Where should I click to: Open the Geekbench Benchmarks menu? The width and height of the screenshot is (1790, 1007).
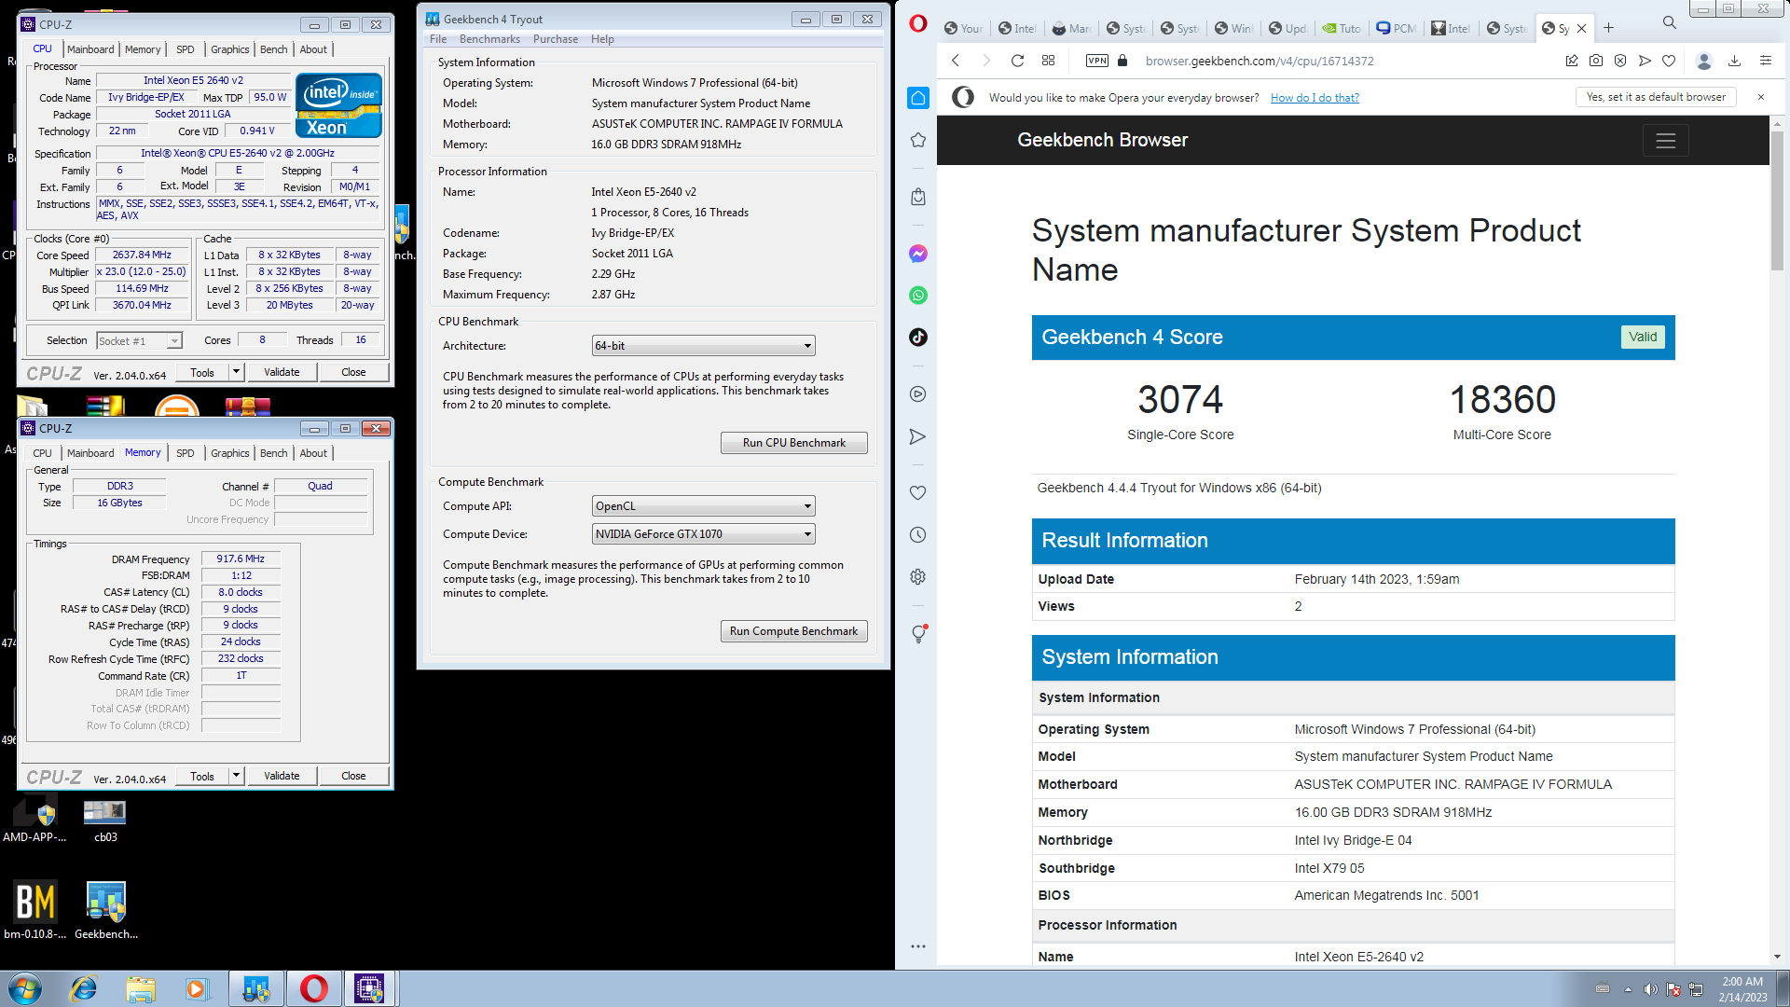tap(489, 39)
